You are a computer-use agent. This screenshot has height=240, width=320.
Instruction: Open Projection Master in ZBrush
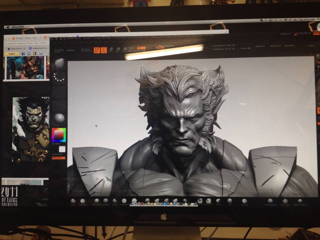59,51
